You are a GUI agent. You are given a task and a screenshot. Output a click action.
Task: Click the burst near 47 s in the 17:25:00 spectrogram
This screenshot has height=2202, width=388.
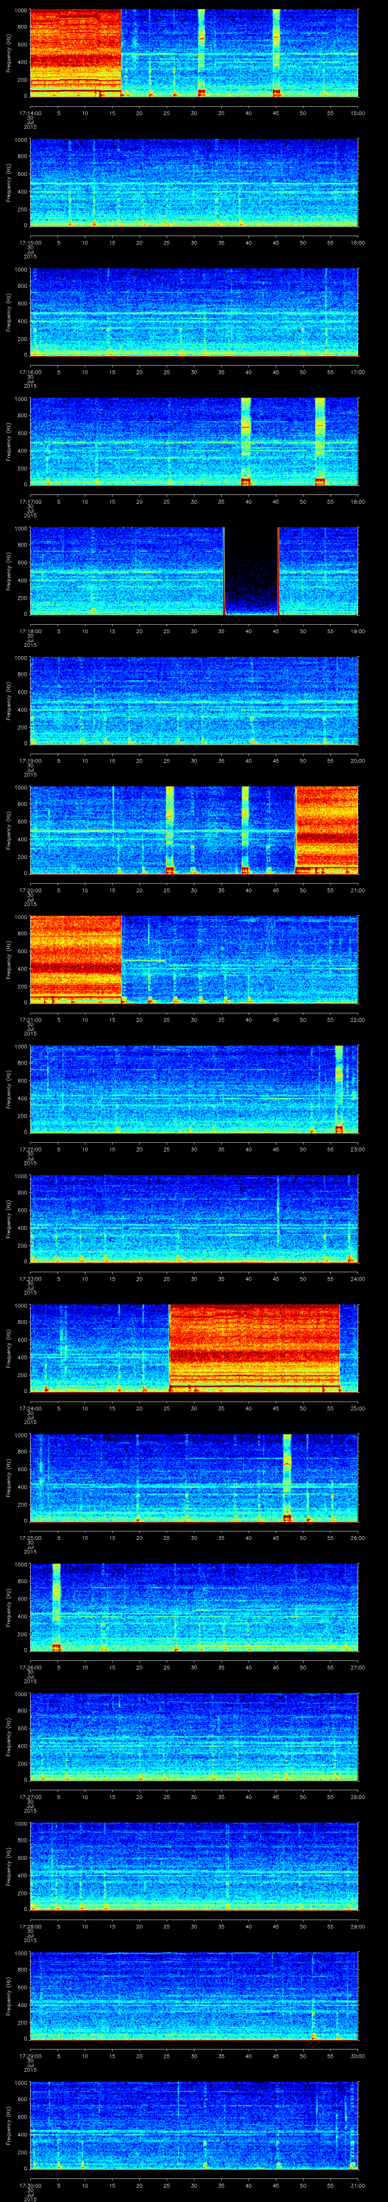point(286,1477)
